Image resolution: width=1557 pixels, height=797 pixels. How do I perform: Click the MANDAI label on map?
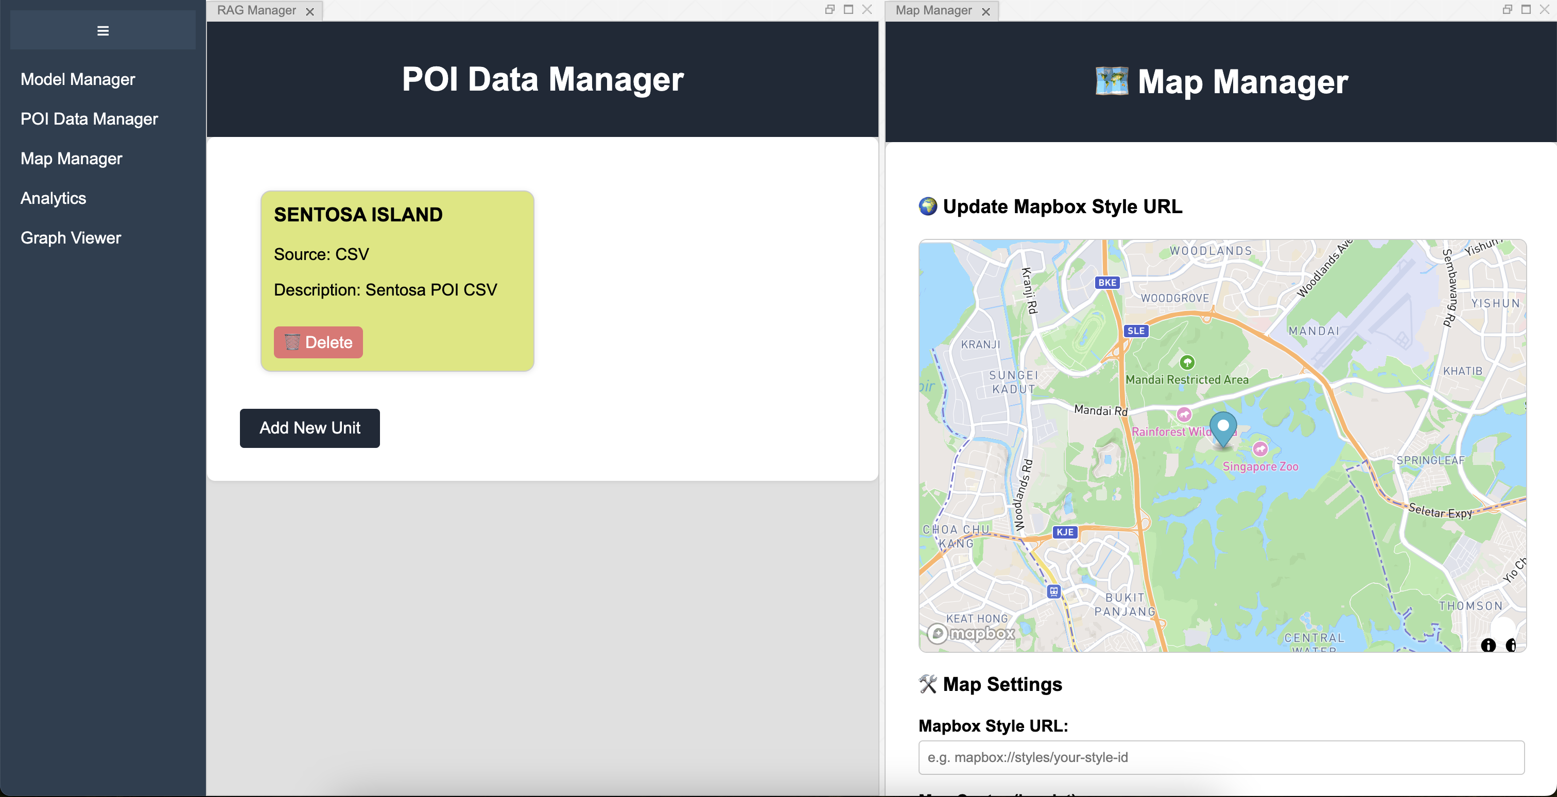tap(1313, 331)
